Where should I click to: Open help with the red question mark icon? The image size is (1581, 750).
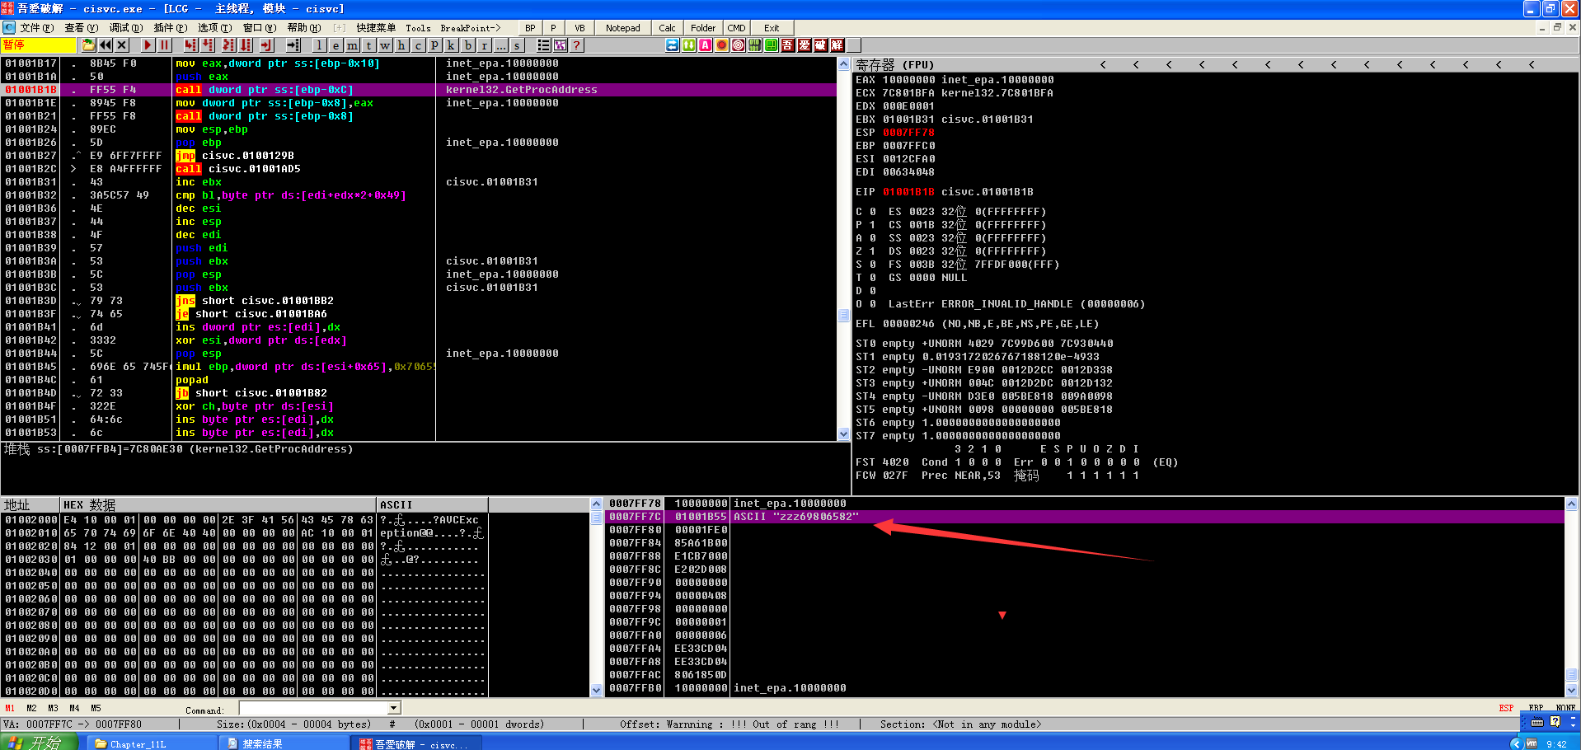tap(576, 45)
